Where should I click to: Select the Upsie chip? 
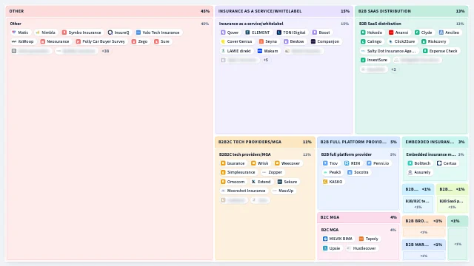click(x=332, y=248)
